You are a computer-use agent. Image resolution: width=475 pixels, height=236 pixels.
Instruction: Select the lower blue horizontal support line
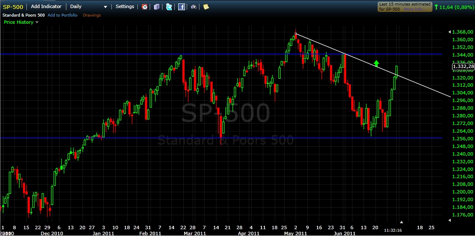pyautogui.click(x=221, y=138)
